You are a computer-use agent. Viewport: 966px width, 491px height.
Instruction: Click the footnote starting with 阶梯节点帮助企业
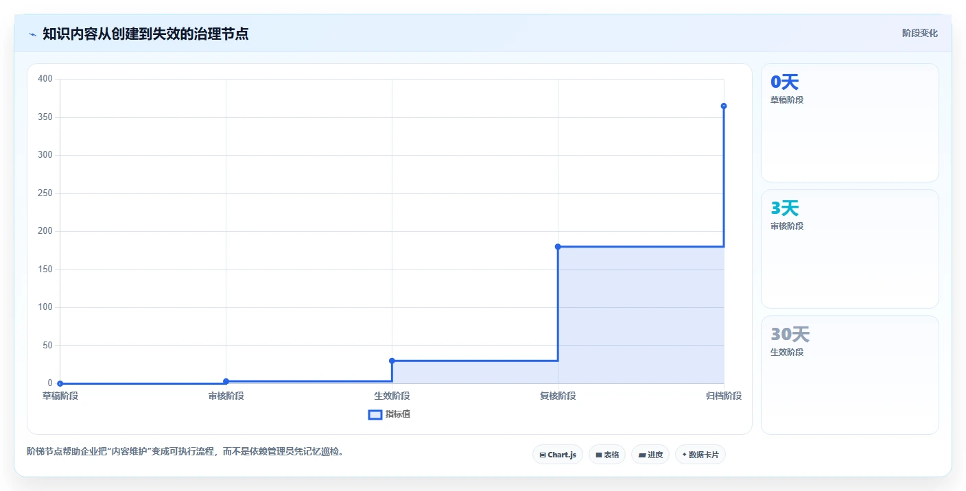pos(185,451)
